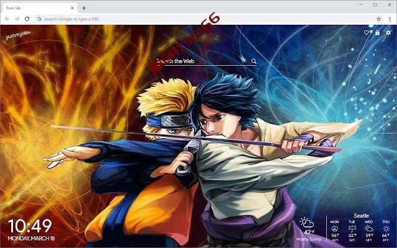Click the 42°F current temperature
Screen dimensions: 397x248
(309, 232)
